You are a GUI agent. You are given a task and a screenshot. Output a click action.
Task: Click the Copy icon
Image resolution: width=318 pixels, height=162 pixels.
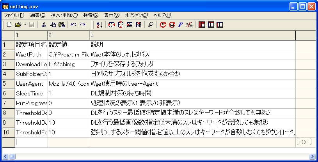point(53,25)
